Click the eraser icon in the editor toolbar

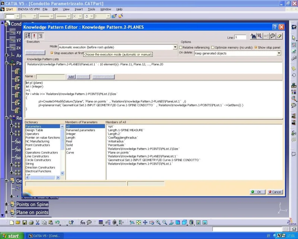279,36
